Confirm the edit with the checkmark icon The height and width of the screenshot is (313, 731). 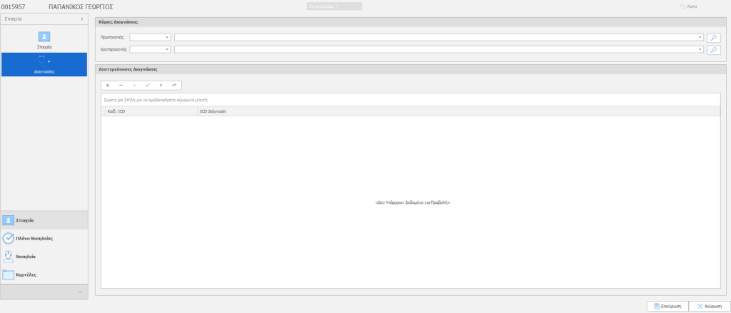148,85
